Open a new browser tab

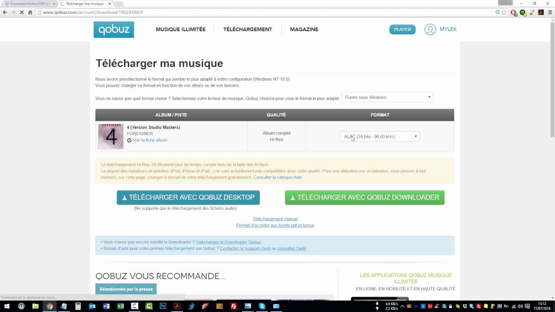[119, 4]
